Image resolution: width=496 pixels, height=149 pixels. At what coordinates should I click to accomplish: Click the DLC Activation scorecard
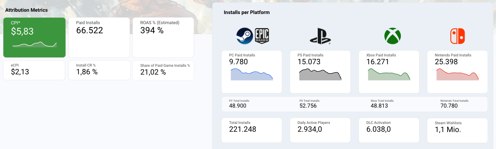pyautogui.click(x=389, y=130)
